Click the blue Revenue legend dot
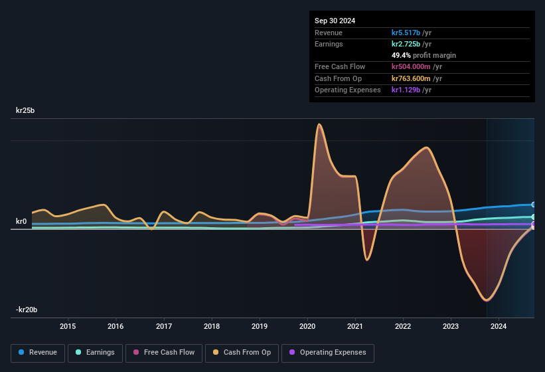The height and width of the screenshot is (372, 545). tap(22, 353)
